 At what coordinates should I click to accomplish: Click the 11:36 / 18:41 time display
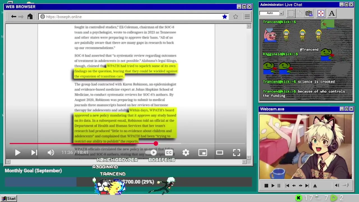point(75,153)
